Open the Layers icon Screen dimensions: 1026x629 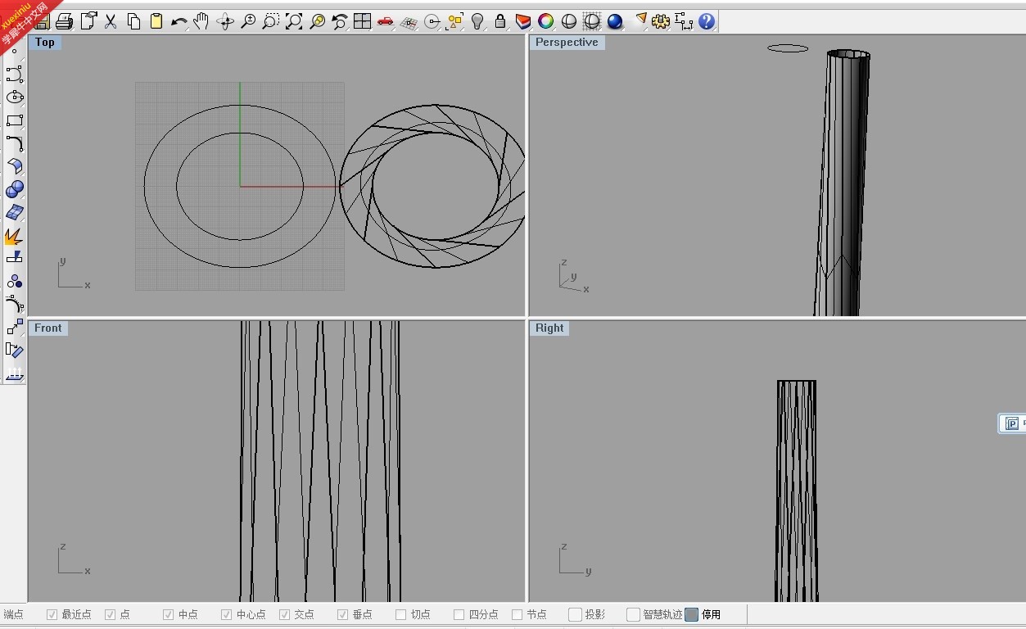523,22
